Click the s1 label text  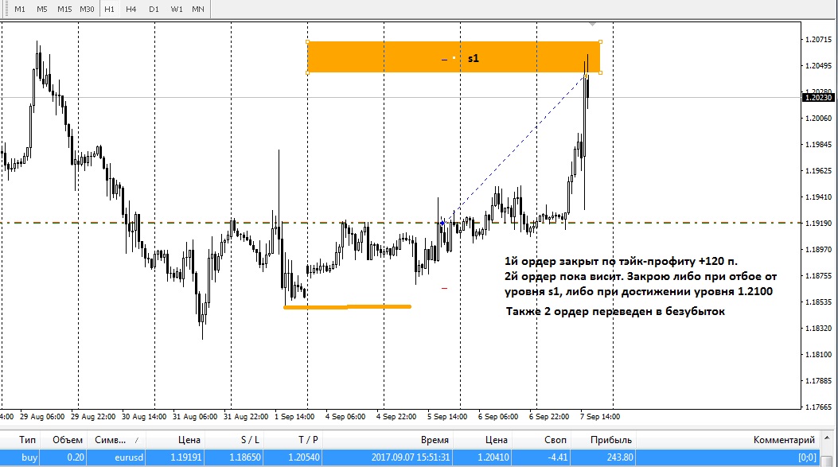point(474,58)
